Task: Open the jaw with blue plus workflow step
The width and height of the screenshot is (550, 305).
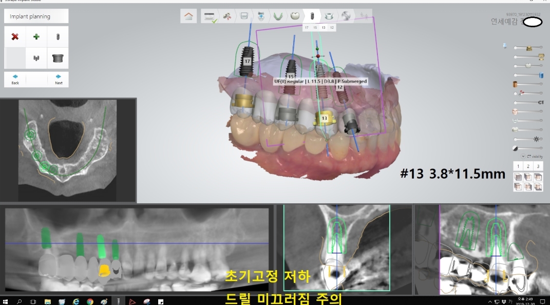Action: coord(261,16)
